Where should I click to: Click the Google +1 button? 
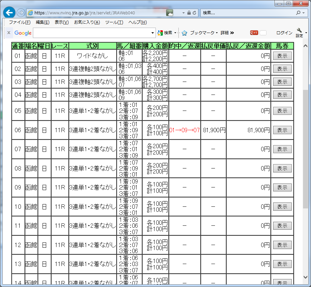(254, 33)
